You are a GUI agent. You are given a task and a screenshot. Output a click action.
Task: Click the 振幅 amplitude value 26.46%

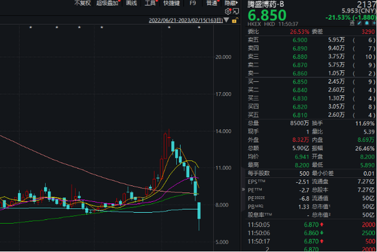[365, 148]
